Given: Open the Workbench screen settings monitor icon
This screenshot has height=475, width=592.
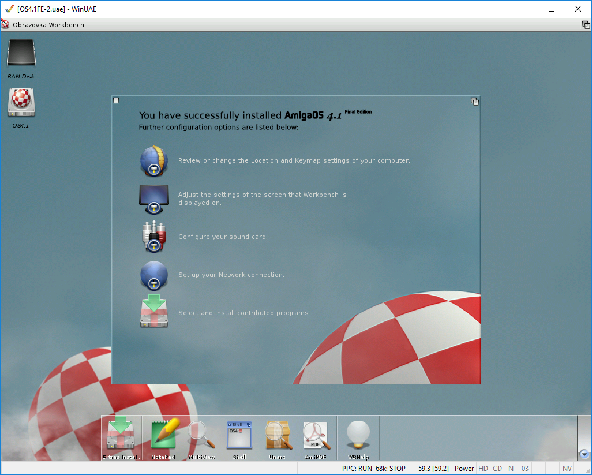Looking at the screenshot, I should point(153,199).
